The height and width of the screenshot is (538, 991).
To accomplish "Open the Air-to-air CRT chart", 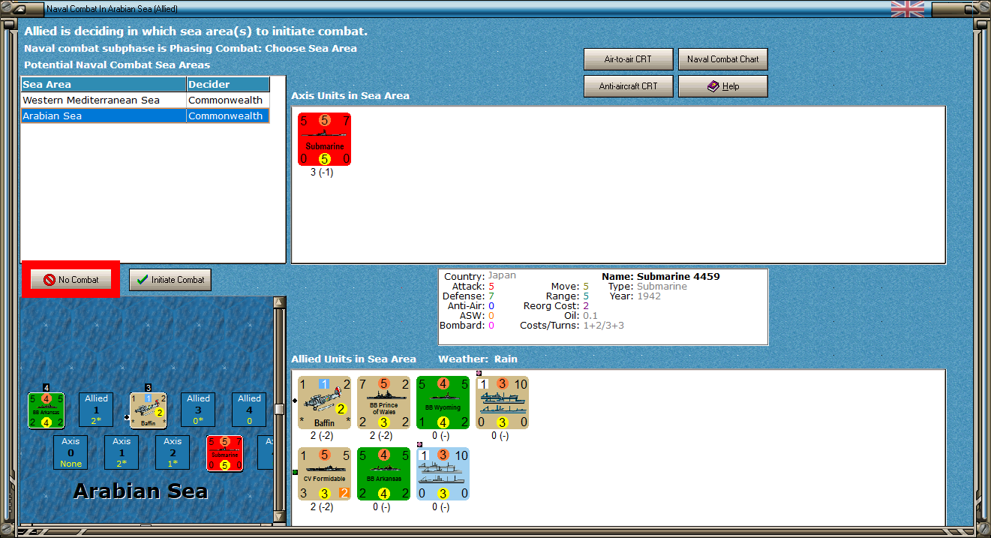I will tap(628, 59).
